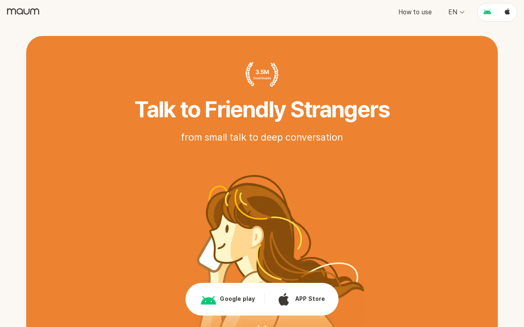Click the Talk to Friendly Strangers headline
The height and width of the screenshot is (327, 524).
262,110
